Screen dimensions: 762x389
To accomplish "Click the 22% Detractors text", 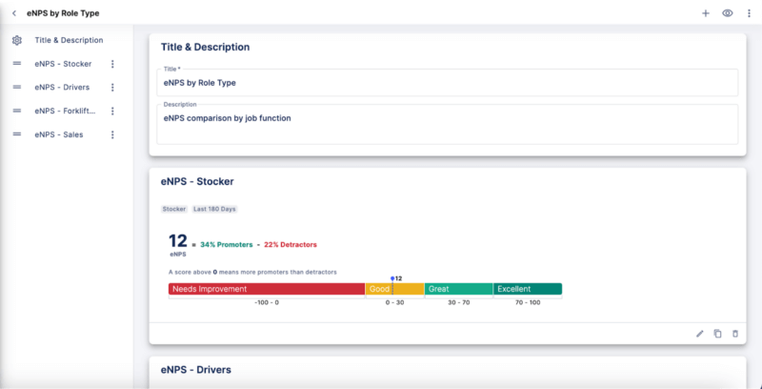I will (x=291, y=245).
